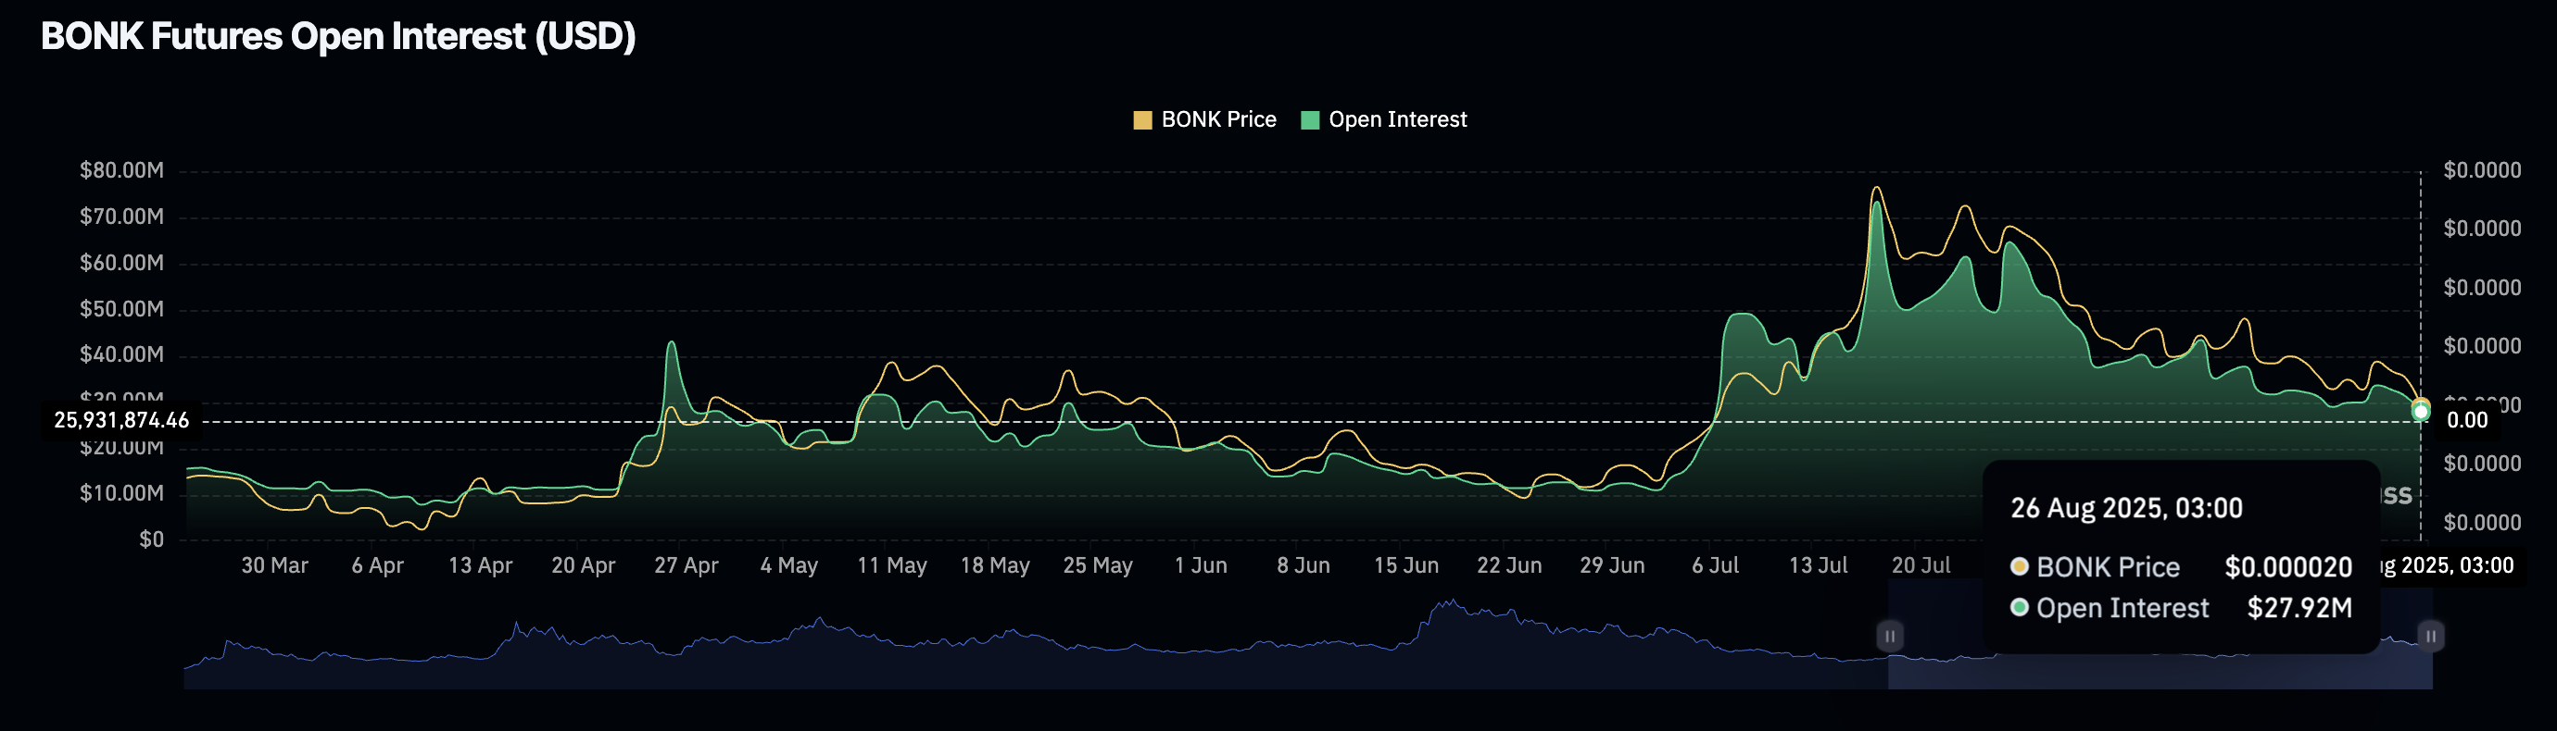Image resolution: width=2557 pixels, height=731 pixels.
Task: Click the tooltip date 26 Aug 2025, 03:00
Action: click(2126, 508)
